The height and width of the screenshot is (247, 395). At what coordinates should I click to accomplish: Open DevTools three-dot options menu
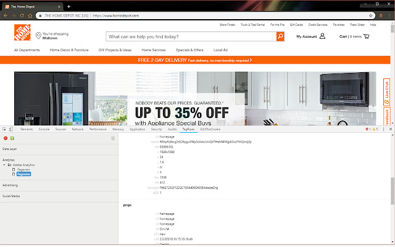click(x=383, y=129)
